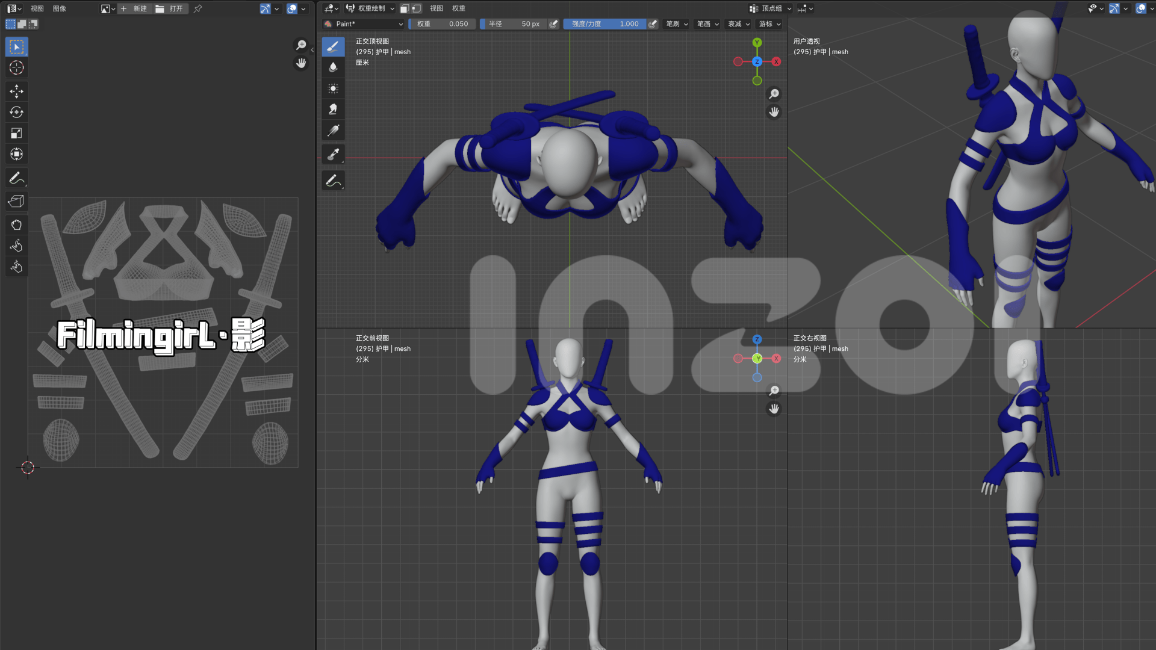Click the zoom magnifier icon in the top viewport
Screen dimensions: 1156x650
775,94
